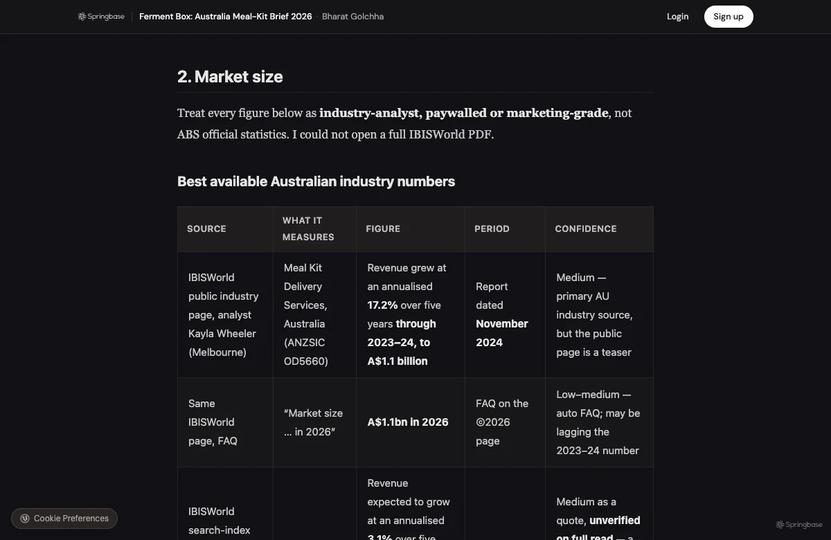Click the document title Ferment Box brief

point(226,17)
